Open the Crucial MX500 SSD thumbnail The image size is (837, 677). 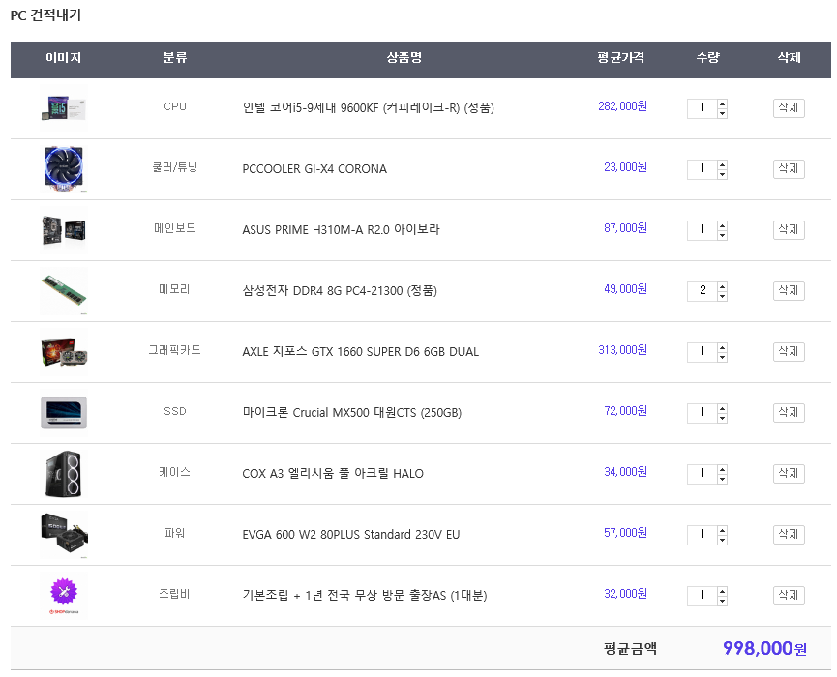(x=64, y=412)
